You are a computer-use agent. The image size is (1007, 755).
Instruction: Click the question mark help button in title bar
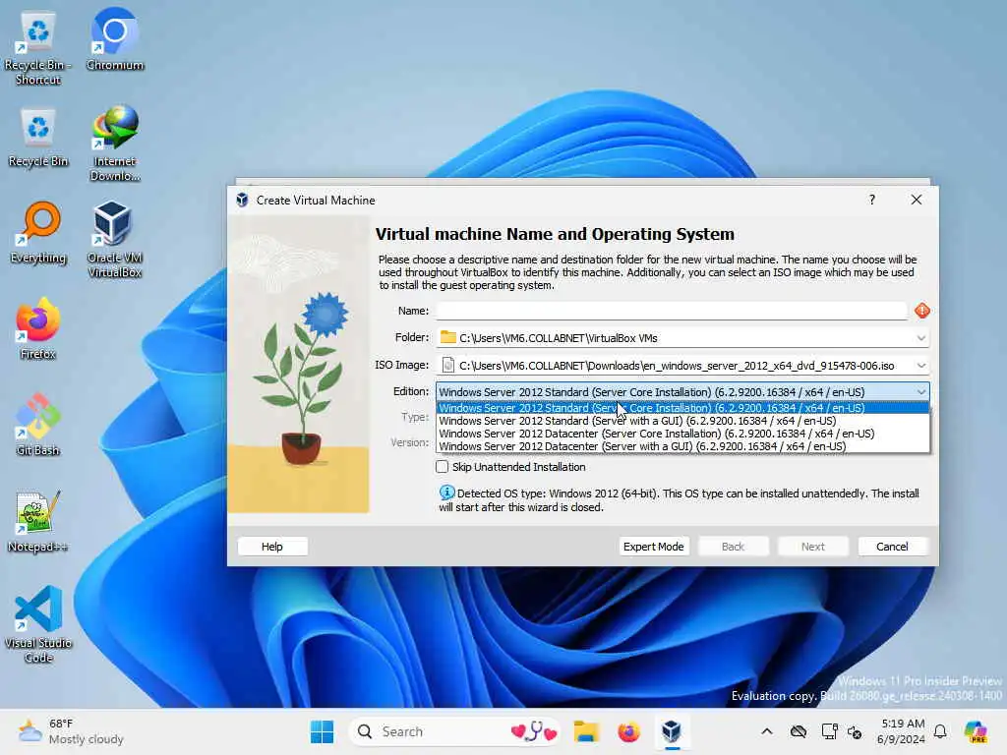click(871, 200)
